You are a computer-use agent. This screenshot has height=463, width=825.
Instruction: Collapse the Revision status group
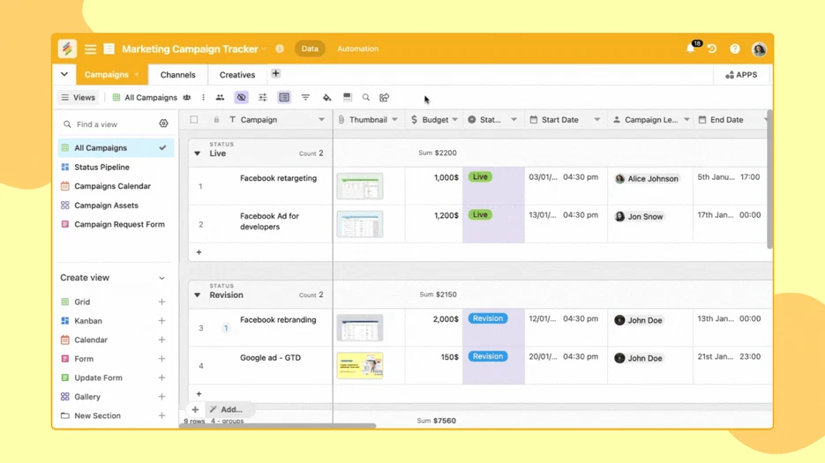pyautogui.click(x=198, y=295)
